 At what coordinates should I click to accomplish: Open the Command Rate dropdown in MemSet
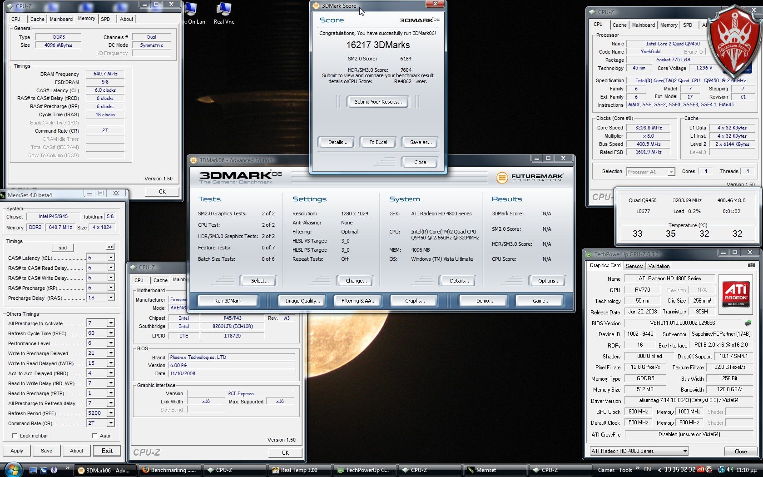(111, 423)
